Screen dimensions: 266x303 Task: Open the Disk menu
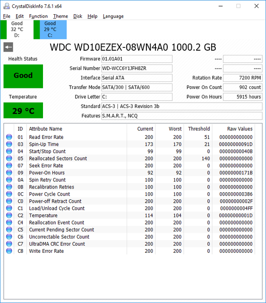point(77,16)
